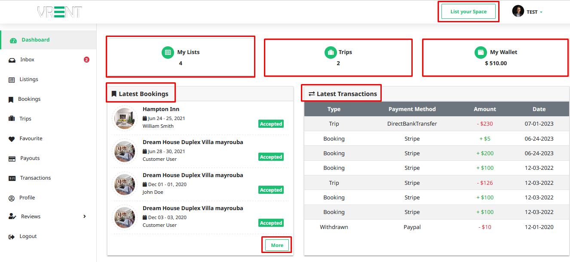
Task: Open the Favourite heart icon
Action: click(12, 139)
